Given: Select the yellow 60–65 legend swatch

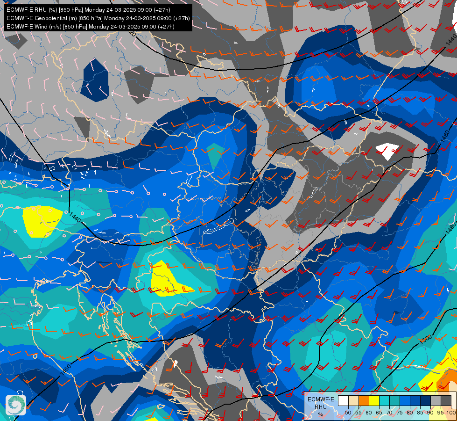Looking at the screenshot, I should tap(374, 400).
